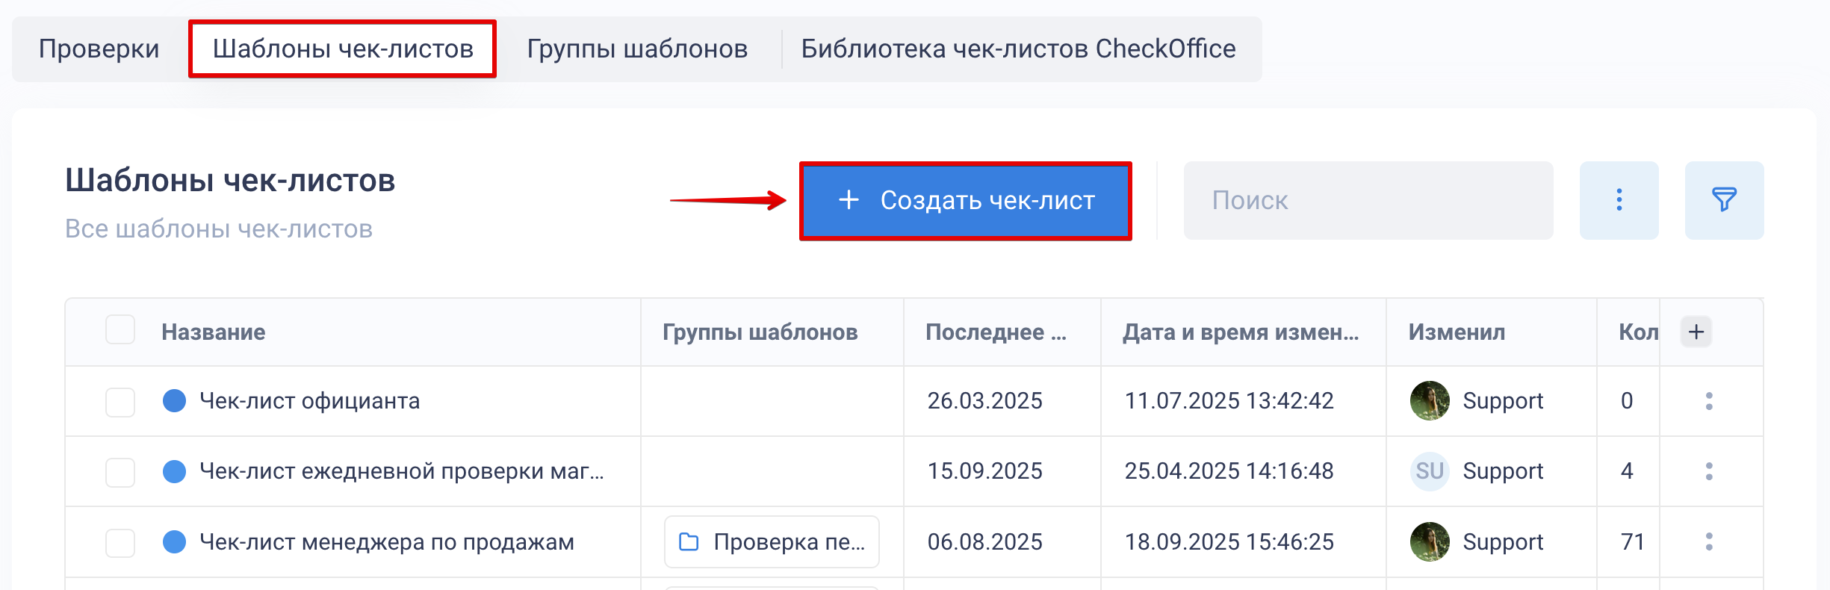The width and height of the screenshot is (1830, 590).
Task: Click the add column plus icon
Action: click(x=1696, y=332)
